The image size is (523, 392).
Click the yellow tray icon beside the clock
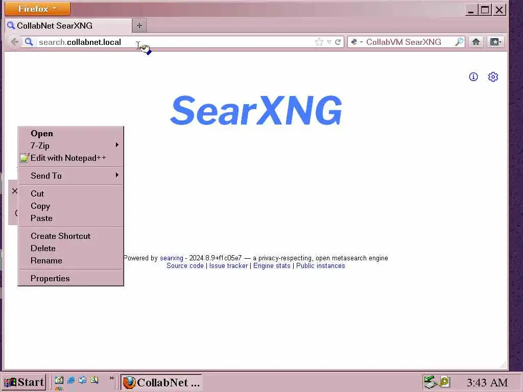coord(444,381)
